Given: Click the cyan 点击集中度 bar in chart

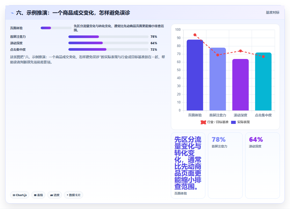Looking at the screenshot, I should pos(263,81).
